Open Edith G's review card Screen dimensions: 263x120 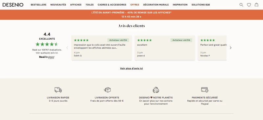click(x=102, y=48)
